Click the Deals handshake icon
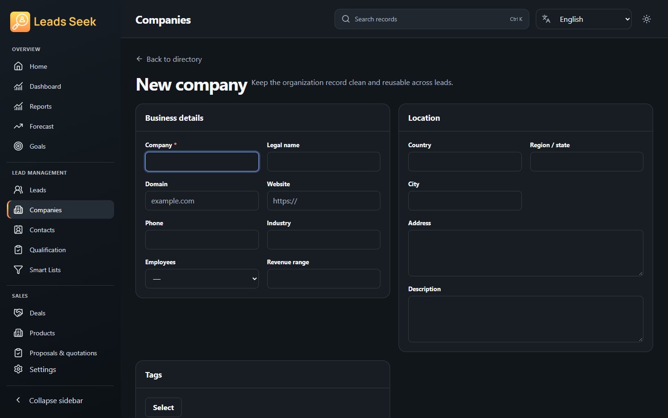 [18, 313]
